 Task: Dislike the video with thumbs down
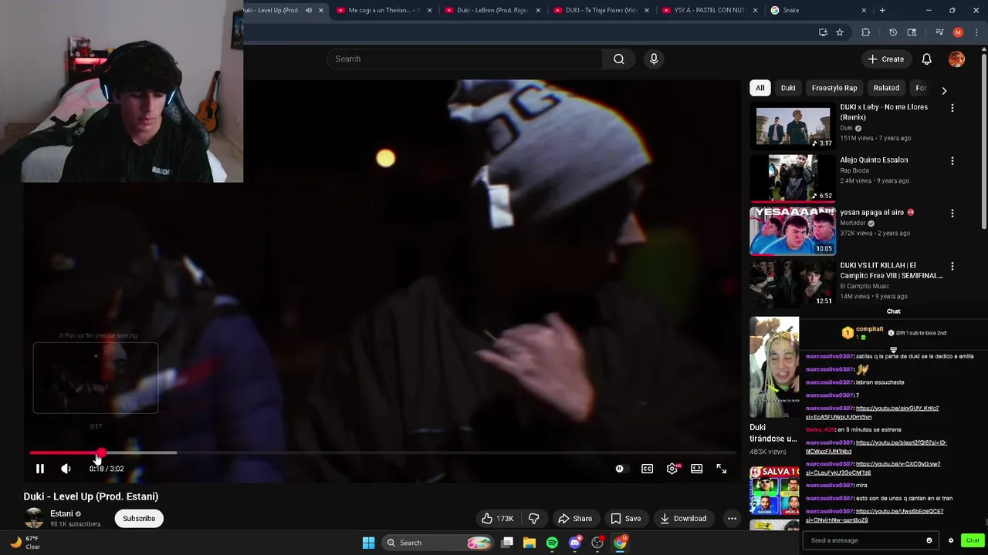(533, 519)
